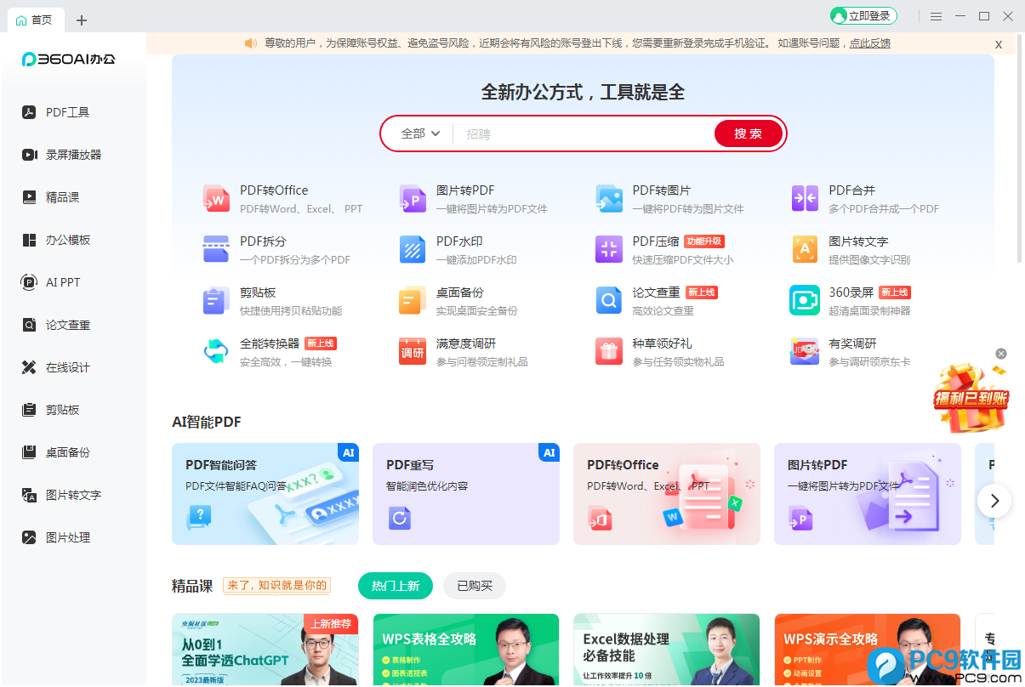This screenshot has width=1025, height=687.
Task: Open the 图片转PDF card under AI智能PDF
Action: [868, 494]
